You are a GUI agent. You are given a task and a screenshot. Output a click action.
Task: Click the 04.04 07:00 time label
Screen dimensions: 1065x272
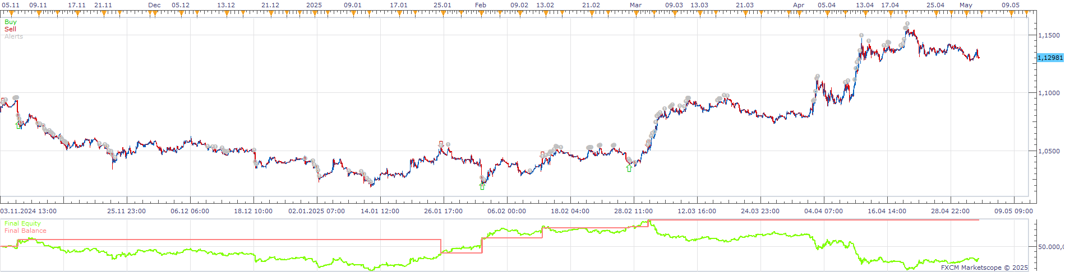pos(824,211)
